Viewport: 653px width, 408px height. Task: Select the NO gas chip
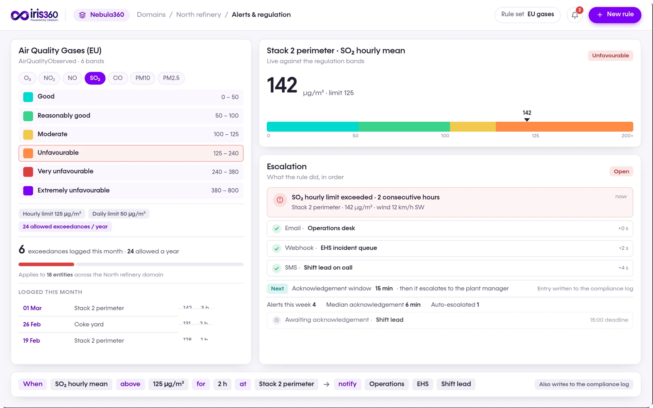tap(72, 78)
